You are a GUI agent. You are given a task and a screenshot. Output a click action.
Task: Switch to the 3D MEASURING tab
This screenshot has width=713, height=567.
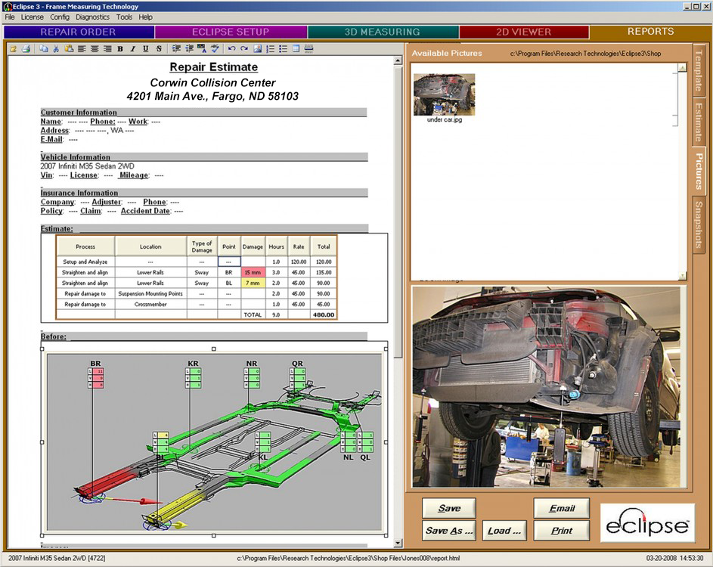point(382,32)
